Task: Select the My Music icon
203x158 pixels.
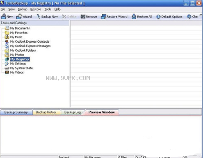Action: (7, 37)
